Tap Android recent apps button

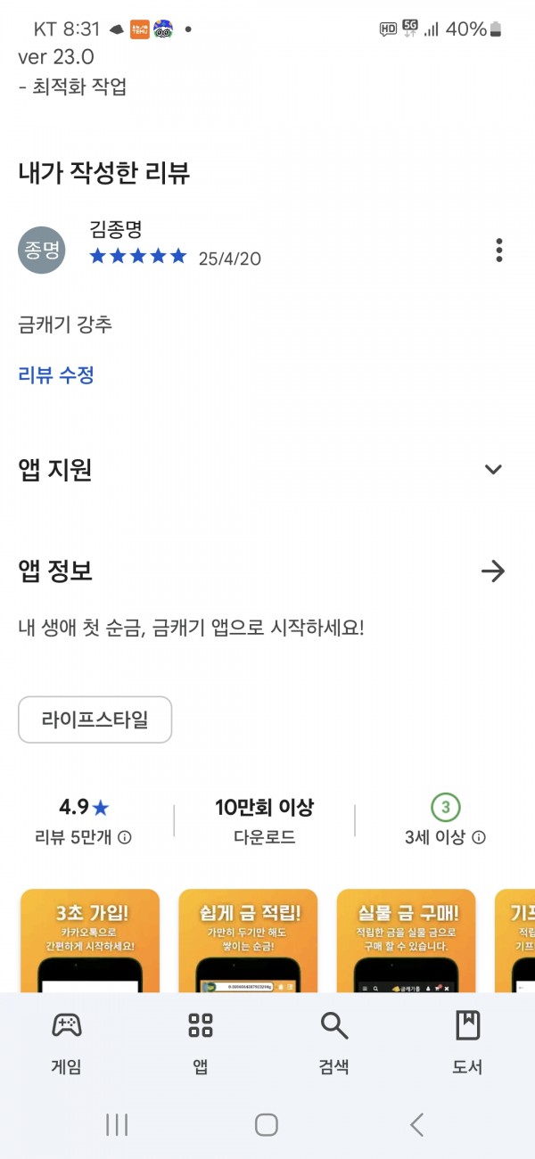click(117, 1124)
